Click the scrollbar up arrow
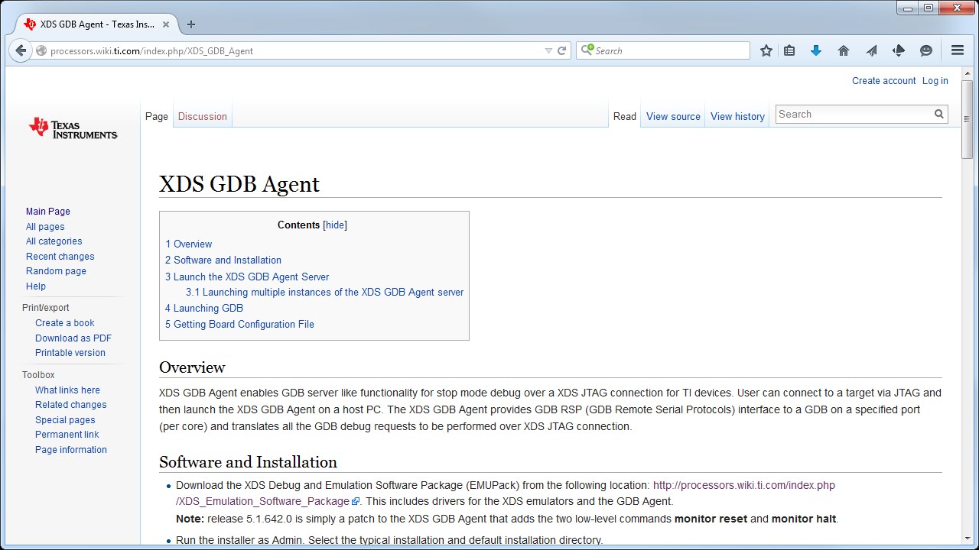979x550 pixels. [968, 73]
